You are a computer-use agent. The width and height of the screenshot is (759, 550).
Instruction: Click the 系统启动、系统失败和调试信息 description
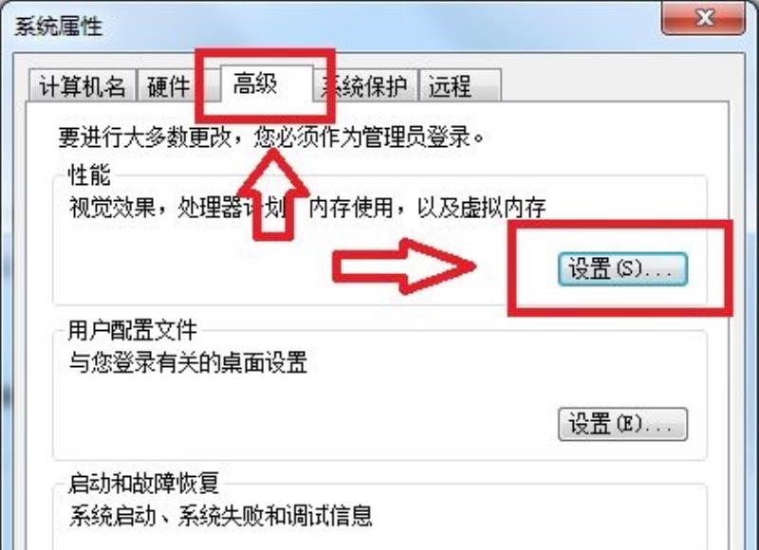point(221,516)
